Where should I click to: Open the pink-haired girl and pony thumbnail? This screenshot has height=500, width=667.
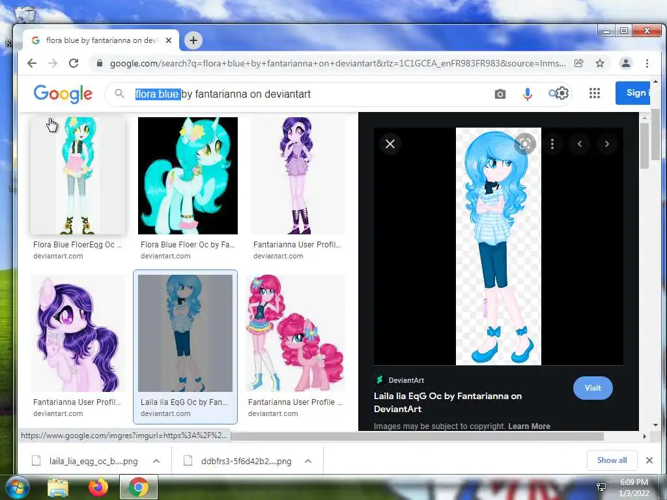click(x=295, y=333)
